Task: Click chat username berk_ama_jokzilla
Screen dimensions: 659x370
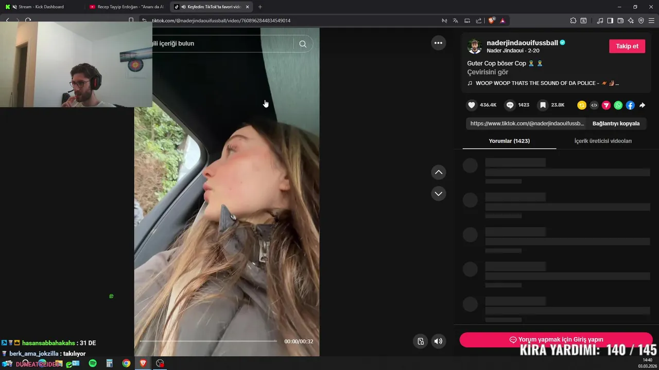Action: tap(34, 354)
